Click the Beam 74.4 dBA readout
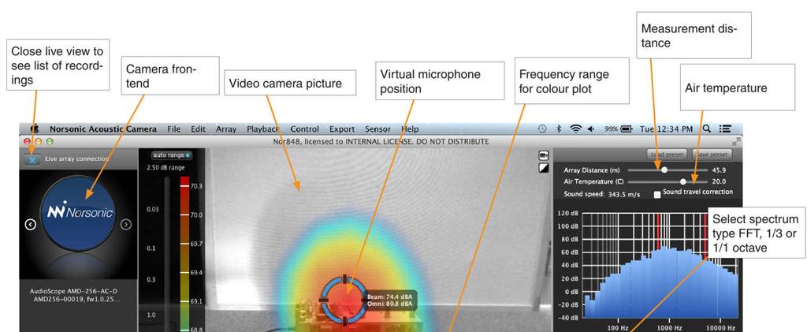Viewport: 807px width, 332px height. point(389,297)
